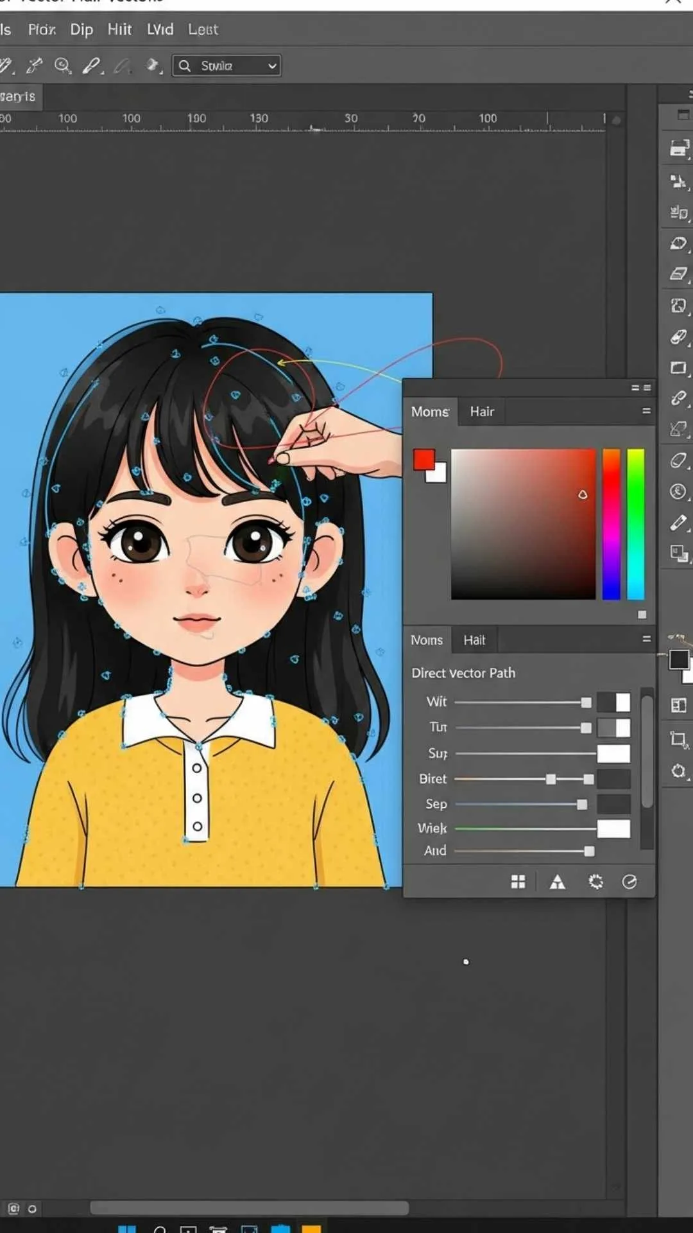The height and width of the screenshot is (1233, 693).
Task: Click the horizontal scrollbar at bottom
Action: (x=249, y=1208)
